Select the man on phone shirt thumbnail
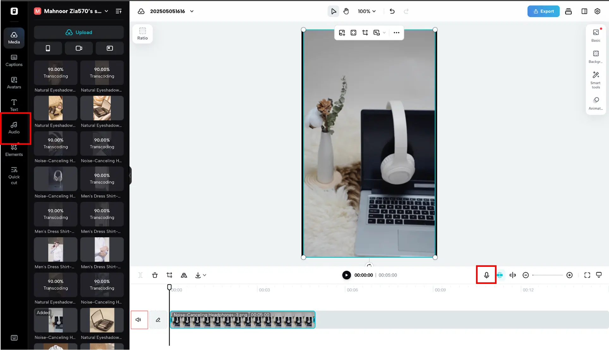The height and width of the screenshot is (350, 609). pos(56,249)
